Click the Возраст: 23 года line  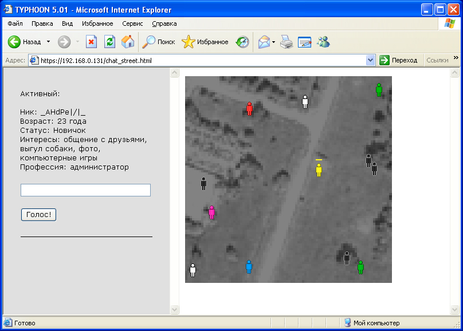[x=53, y=121]
